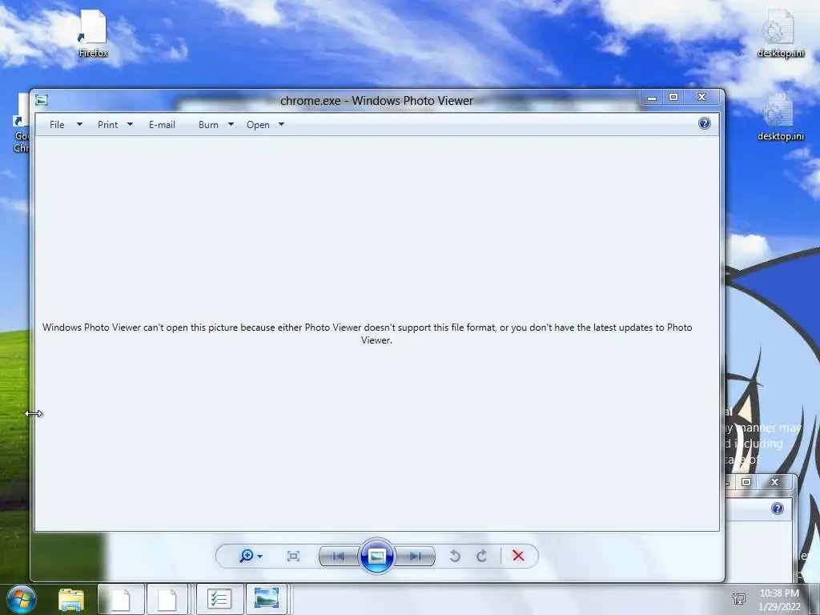
Task: Go to the previous picture
Action: point(339,556)
